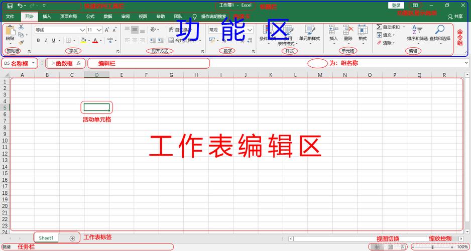This screenshot has width=471, height=251.
Task: Click the AutoSum sigma icon
Action: point(379,27)
